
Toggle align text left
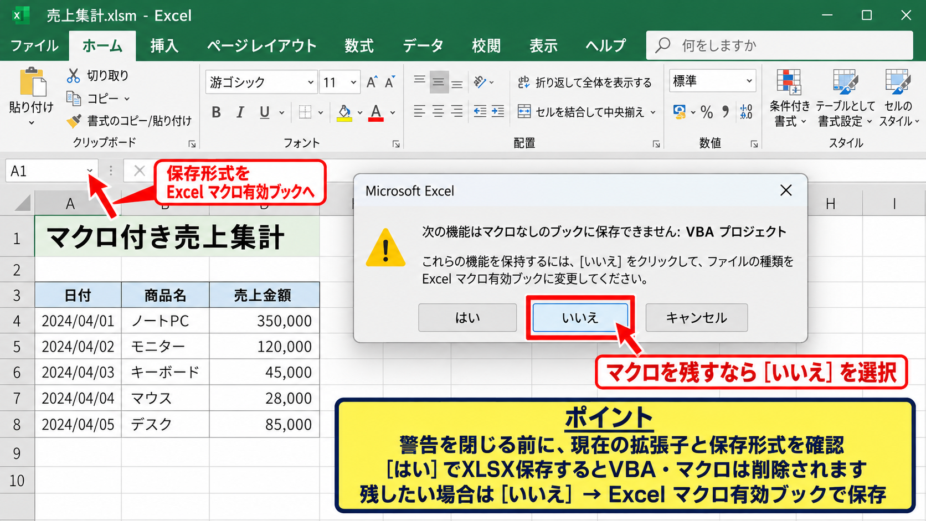pos(420,112)
